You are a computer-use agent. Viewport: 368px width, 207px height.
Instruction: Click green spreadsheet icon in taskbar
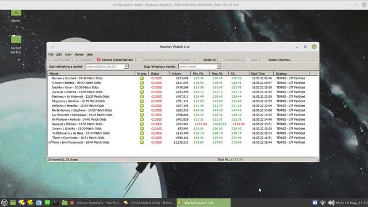coord(47,203)
